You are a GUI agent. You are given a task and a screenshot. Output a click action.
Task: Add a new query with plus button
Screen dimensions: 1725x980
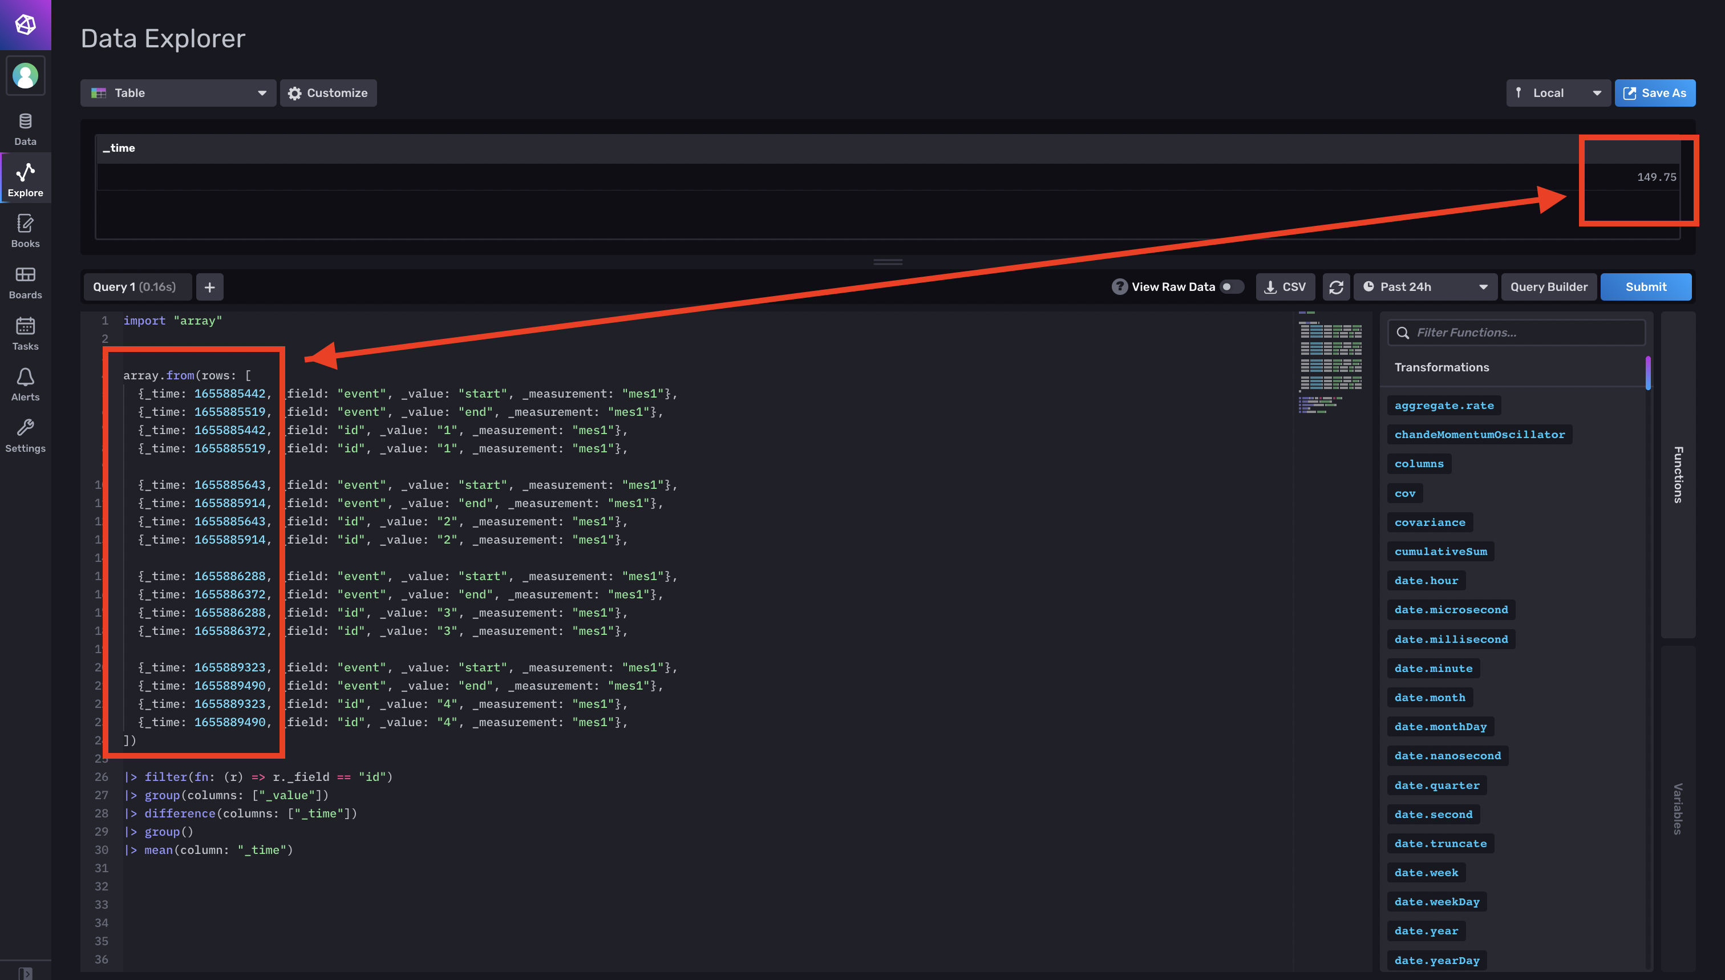210,287
